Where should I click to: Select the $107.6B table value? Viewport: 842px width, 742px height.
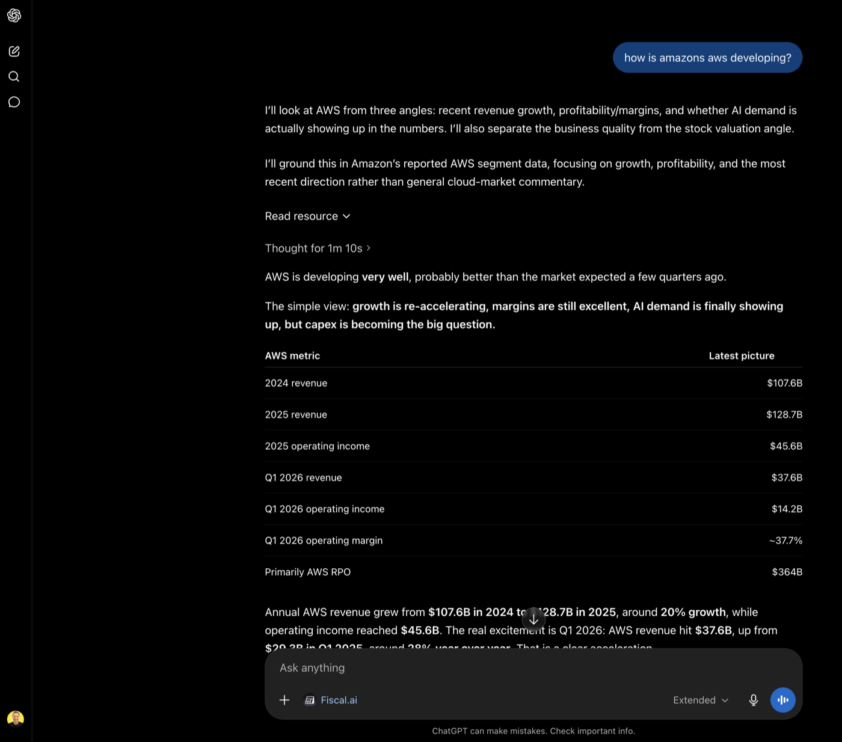point(784,383)
